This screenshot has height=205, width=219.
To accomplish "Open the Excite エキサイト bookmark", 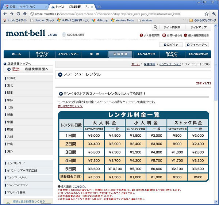I will pyautogui.click(x=15, y=20).
